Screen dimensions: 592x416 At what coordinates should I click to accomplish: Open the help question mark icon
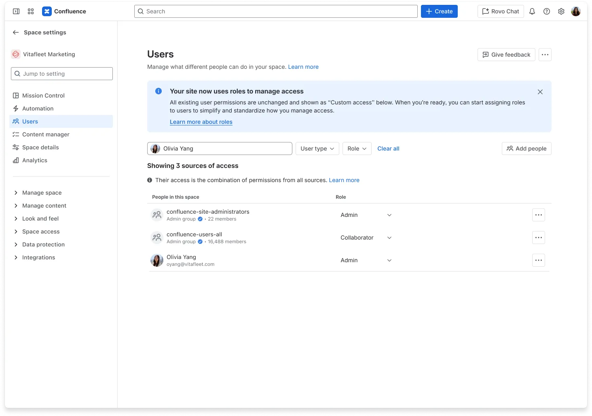click(x=547, y=11)
